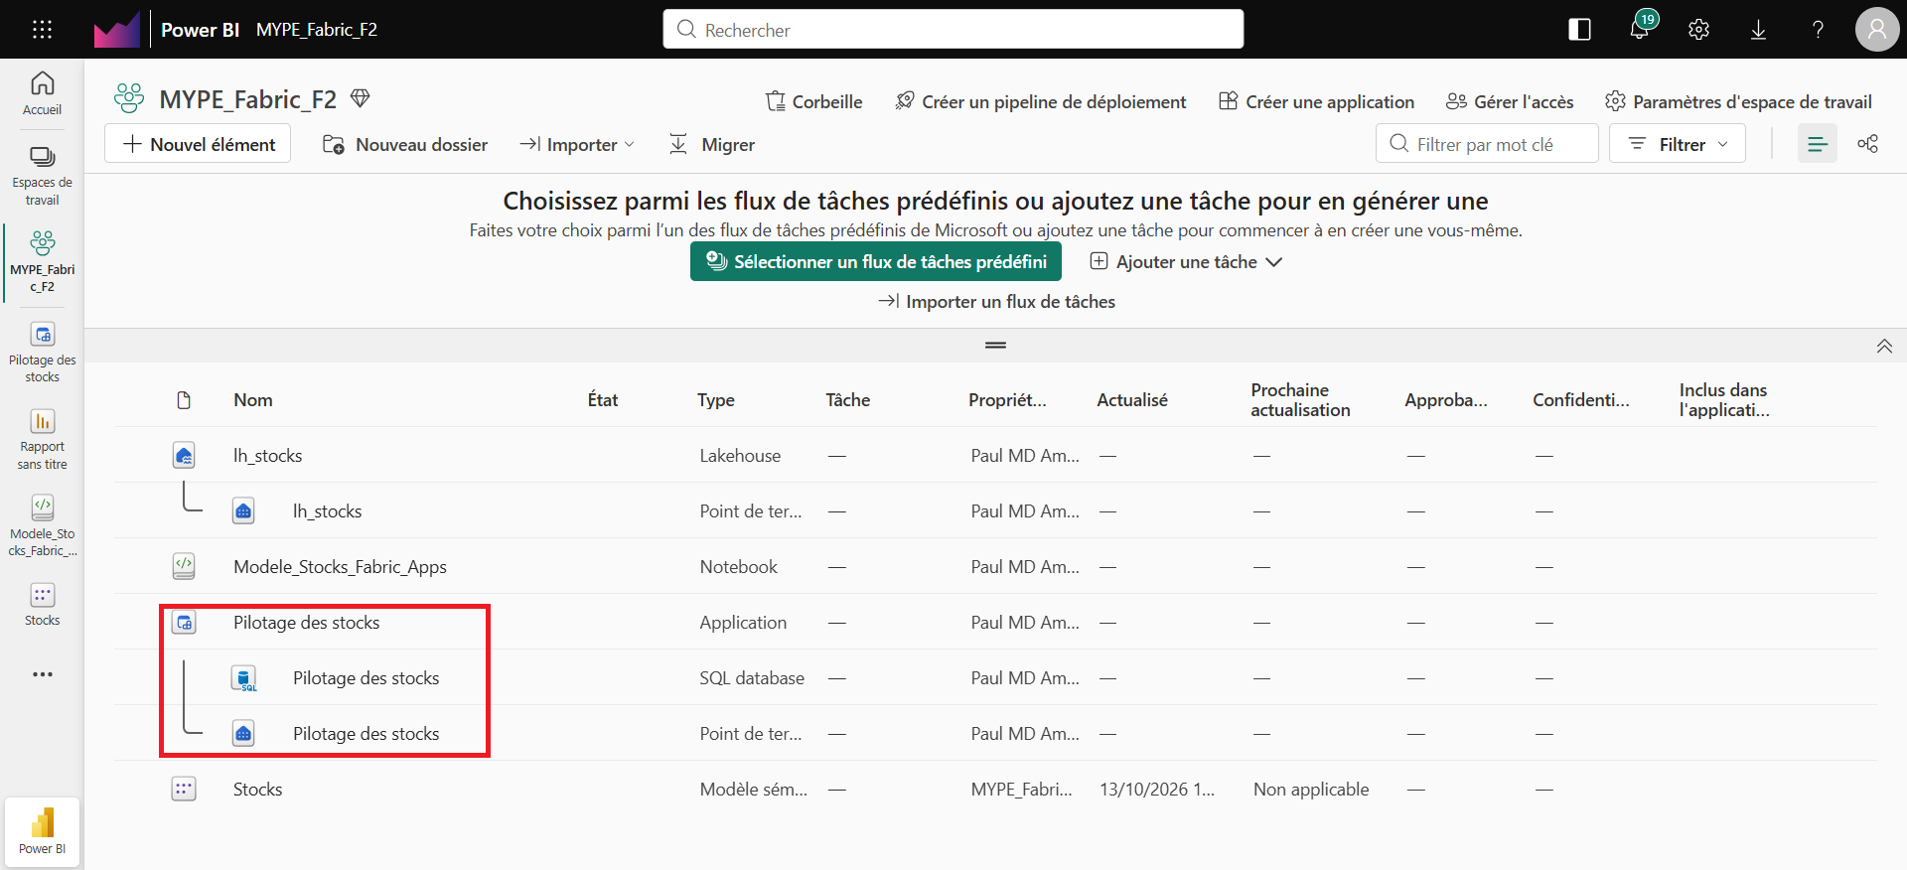Click Importer un flux de tâches
The width and height of the screenshot is (1907, 870).
pyautogui.click(x=996, y=302)
